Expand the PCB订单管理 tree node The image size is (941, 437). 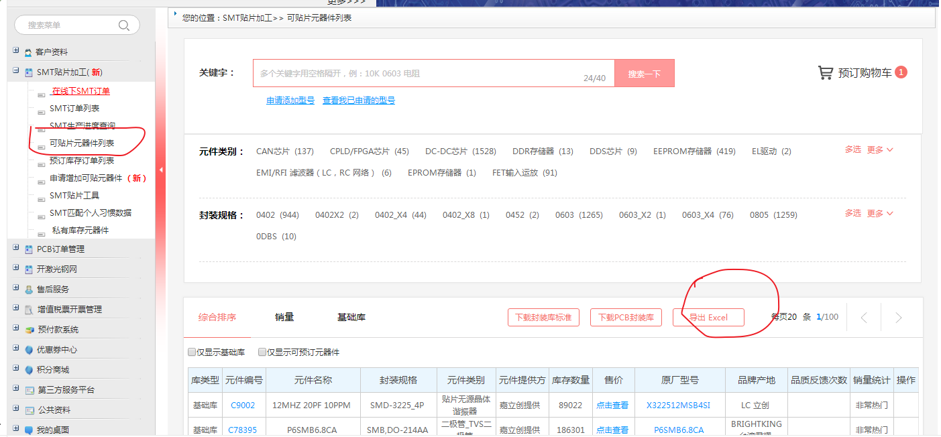(16, 249)
